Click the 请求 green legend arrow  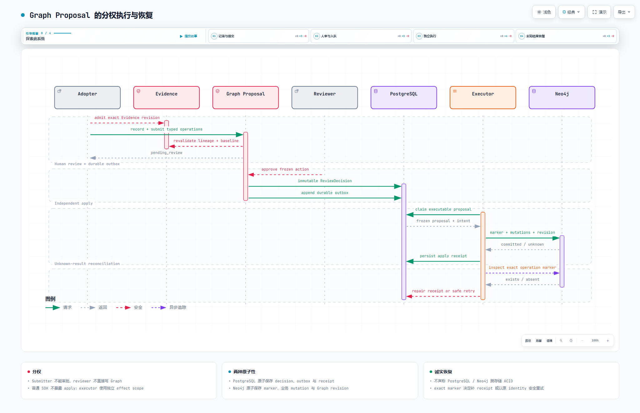coord(53,308)
